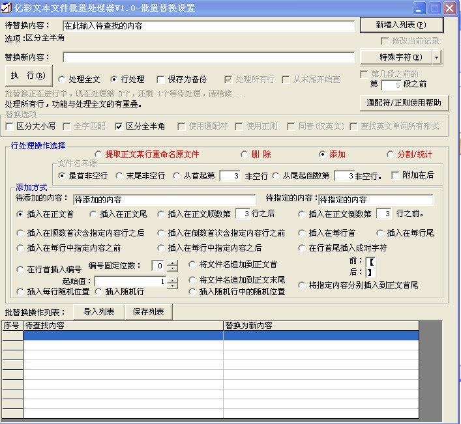The image size is (461, 424).
Task: Select 插入在正文尾 option
Action: pos(118,214)
